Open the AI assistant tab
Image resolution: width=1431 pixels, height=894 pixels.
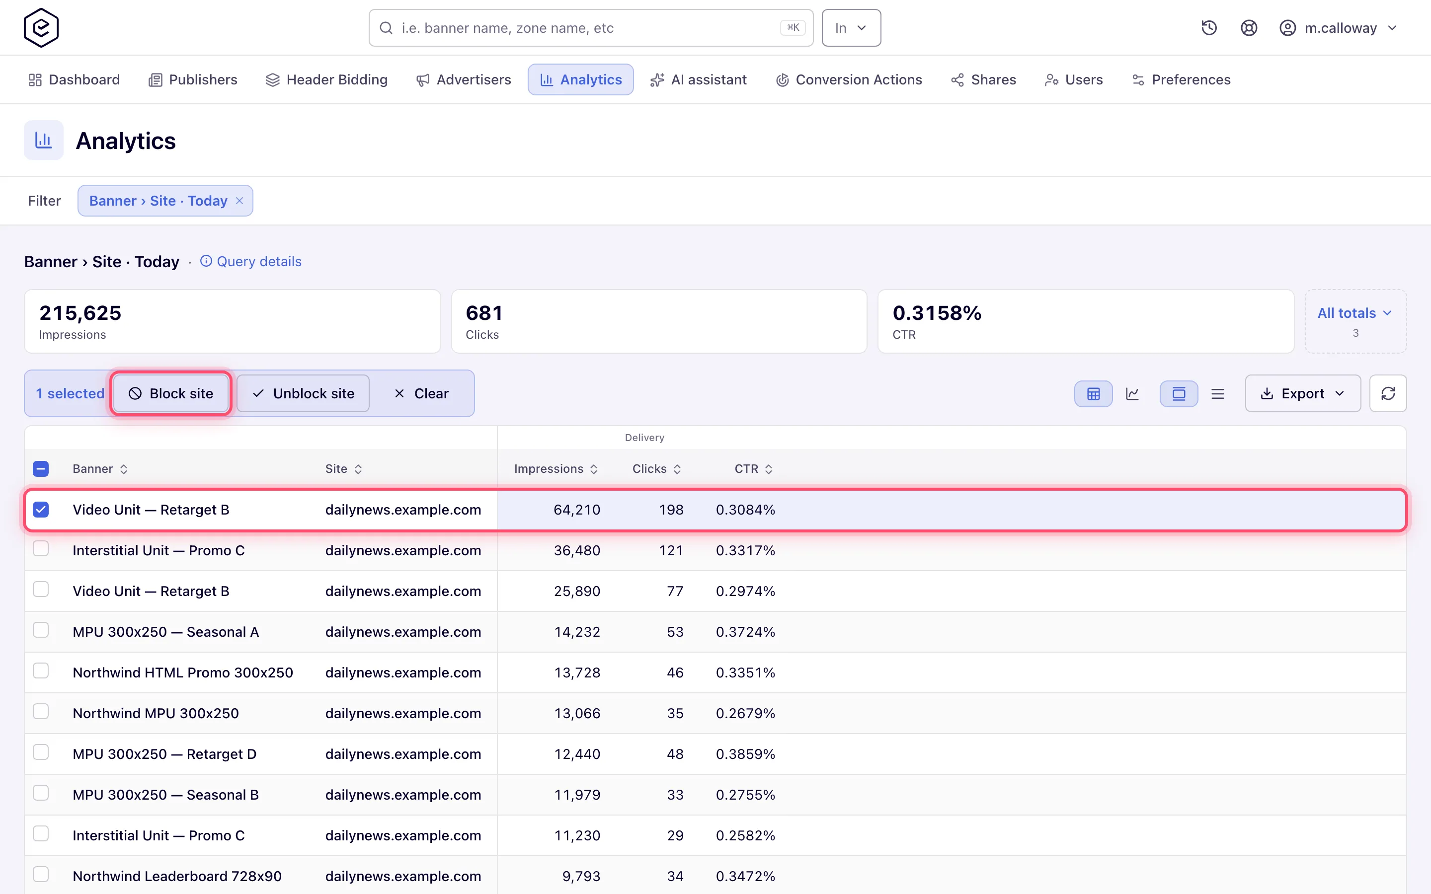[698, 80]
